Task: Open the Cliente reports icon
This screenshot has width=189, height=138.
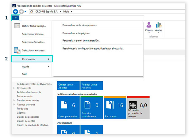Action: (x=149, y=26)
